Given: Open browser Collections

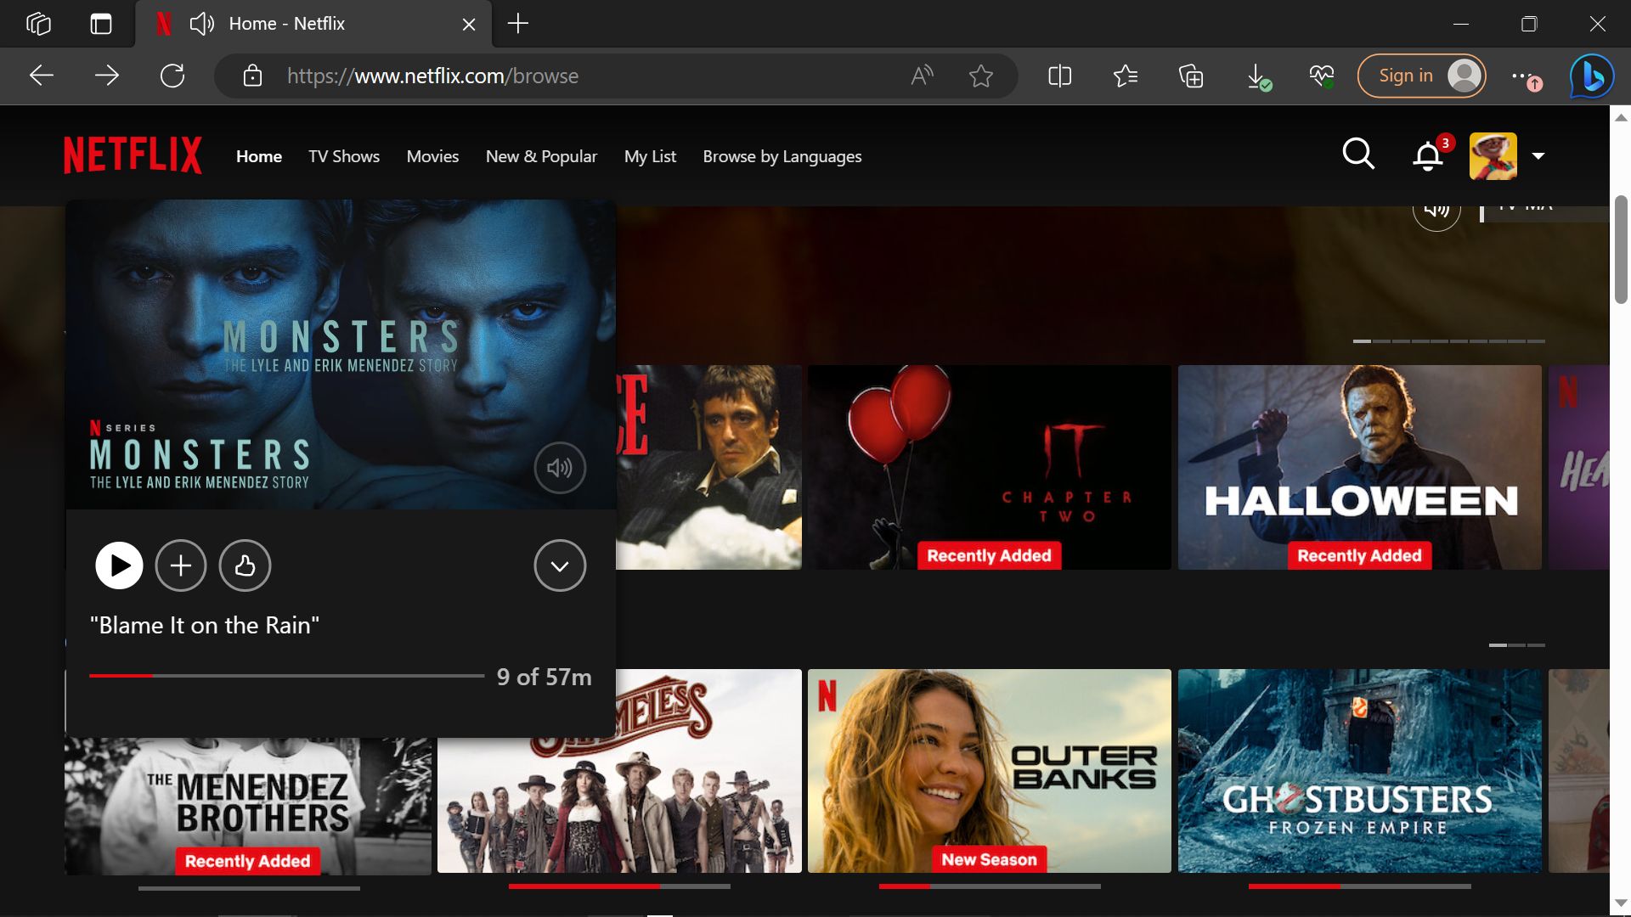Looking at the screenshot, I should [x=1191, y=76].
